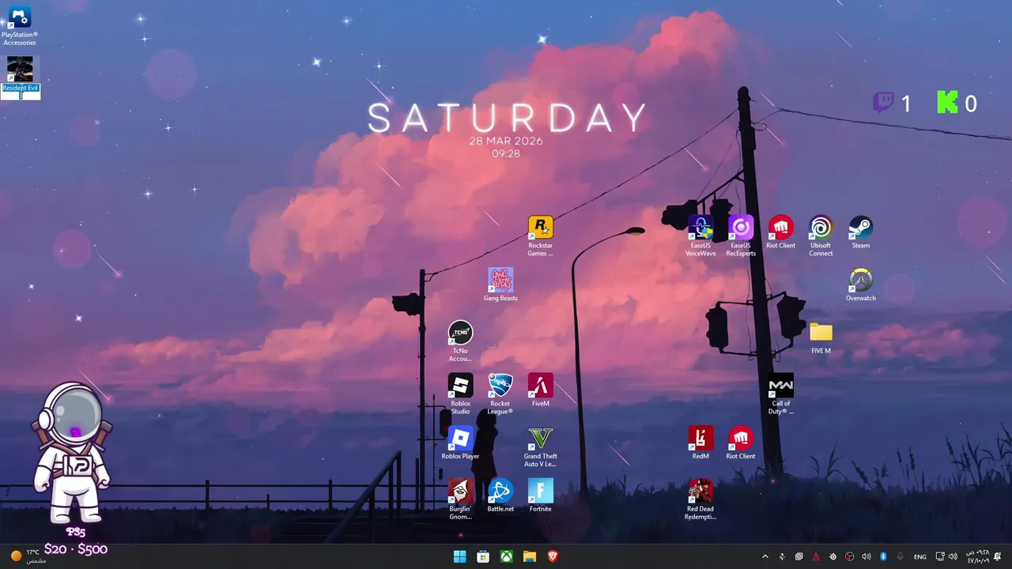Screen dimensions: 1012x569
Task: Expand the hidden system tray icons chevron
Action: click(765, 556)
